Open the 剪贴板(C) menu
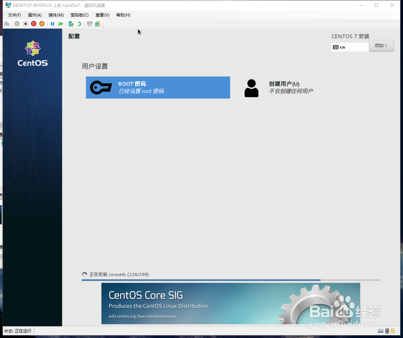403x338 pixels. click(x=79, y=15)
